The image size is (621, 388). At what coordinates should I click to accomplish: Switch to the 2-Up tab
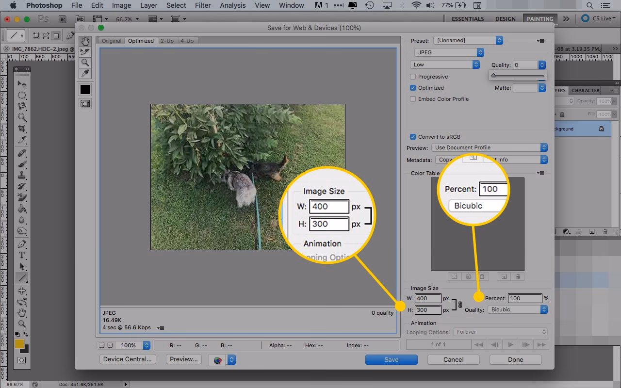(167, 41)
